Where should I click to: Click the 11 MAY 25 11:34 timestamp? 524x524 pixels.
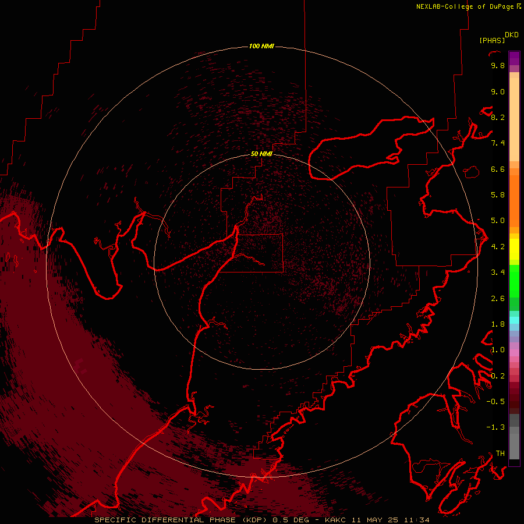pos(391,520)
